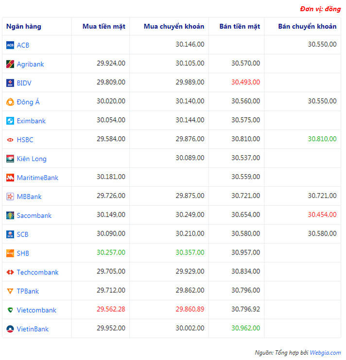Viewport: 346px width, 360px height.
Task: Click the Techcombank logo icon
Action: (10, 272)
